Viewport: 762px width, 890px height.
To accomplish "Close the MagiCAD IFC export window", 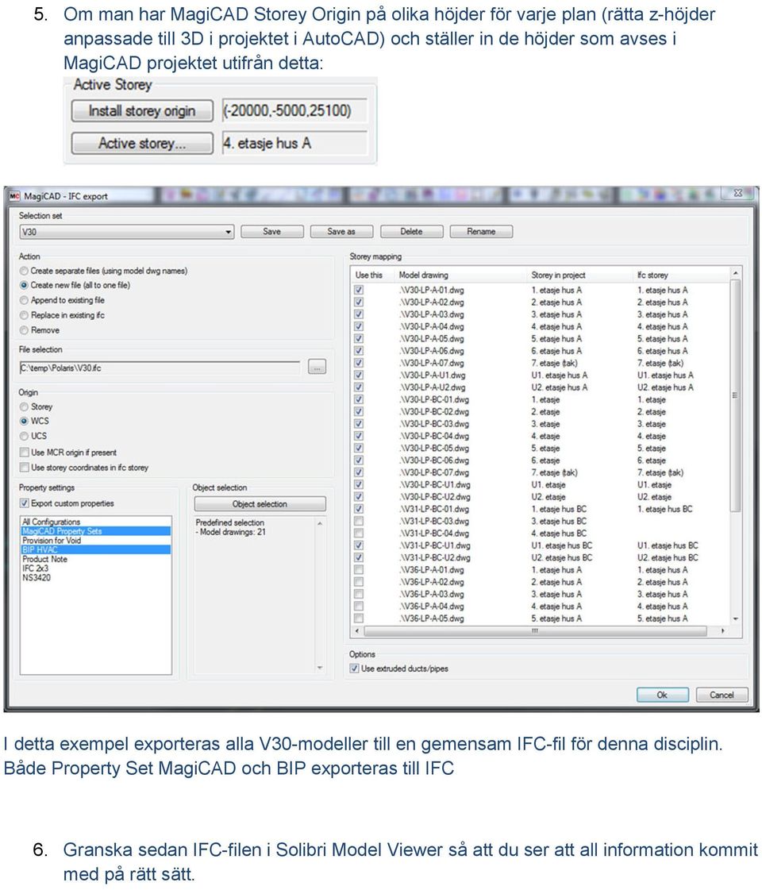I will point(738,193).
